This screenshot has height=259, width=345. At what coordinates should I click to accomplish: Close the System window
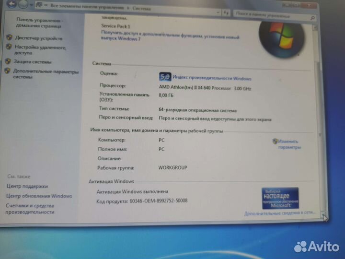click(x=310, y=5)
